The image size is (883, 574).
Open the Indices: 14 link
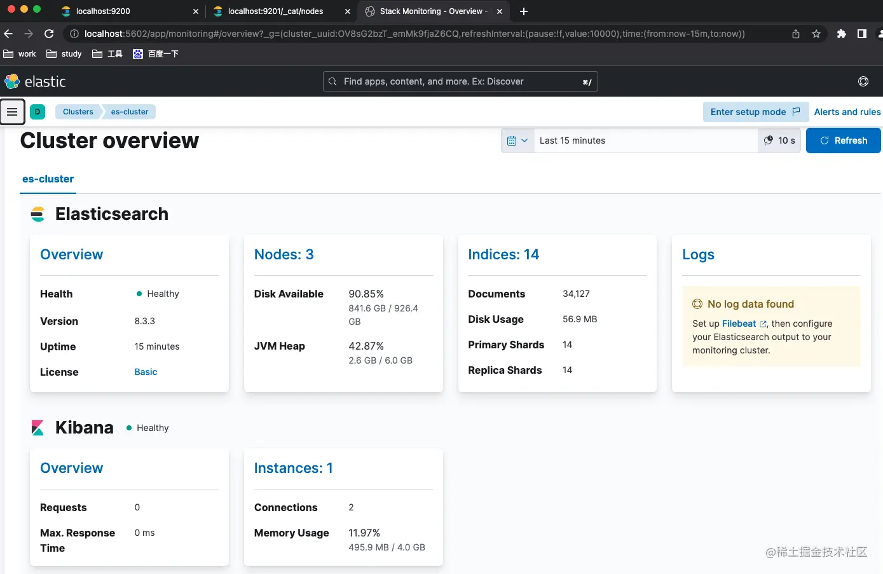pyautogui.click(x=503, y=254)
